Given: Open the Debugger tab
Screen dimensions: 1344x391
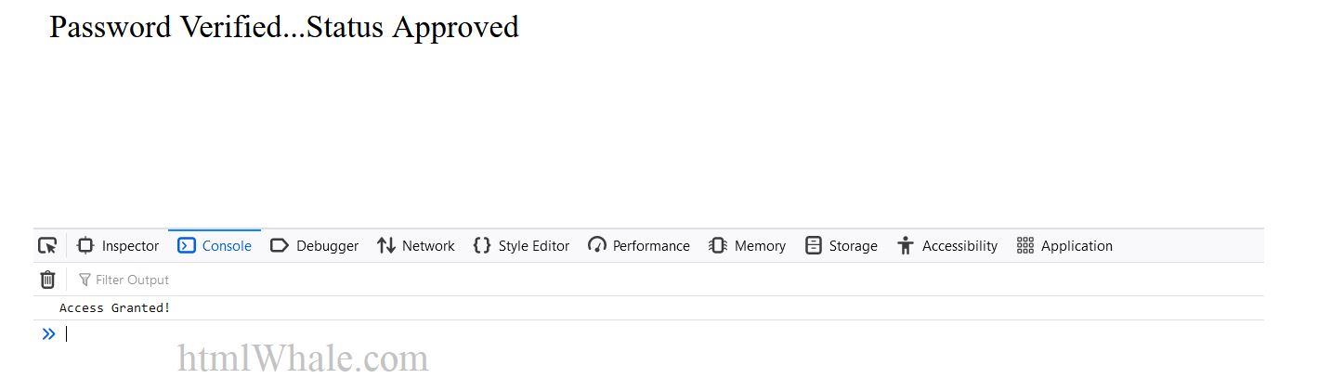Looking at the screenshot, I should click(x=314, y=246).
